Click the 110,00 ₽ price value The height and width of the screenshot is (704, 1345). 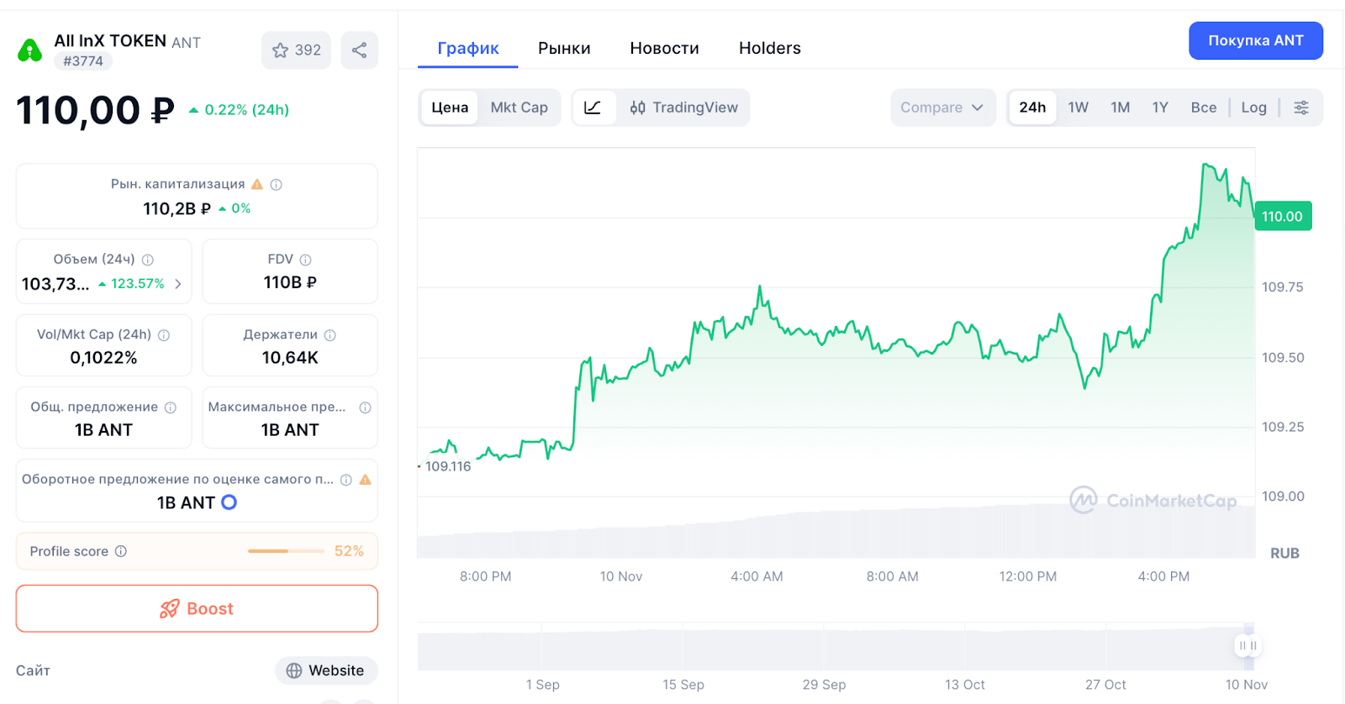95,110
